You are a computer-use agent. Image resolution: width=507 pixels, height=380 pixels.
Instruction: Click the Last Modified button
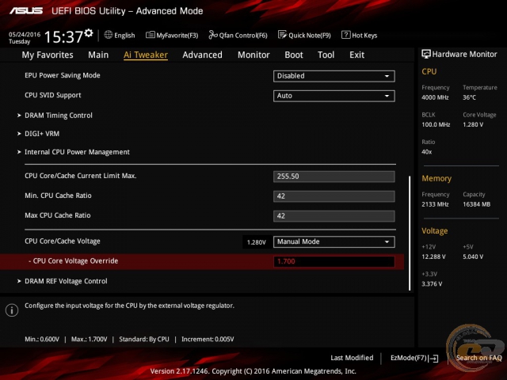pyautogui.click(x=352, y=358)
